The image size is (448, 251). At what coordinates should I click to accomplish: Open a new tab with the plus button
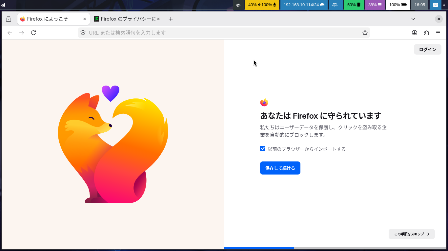pyautogui.click(x=171, y=19)
